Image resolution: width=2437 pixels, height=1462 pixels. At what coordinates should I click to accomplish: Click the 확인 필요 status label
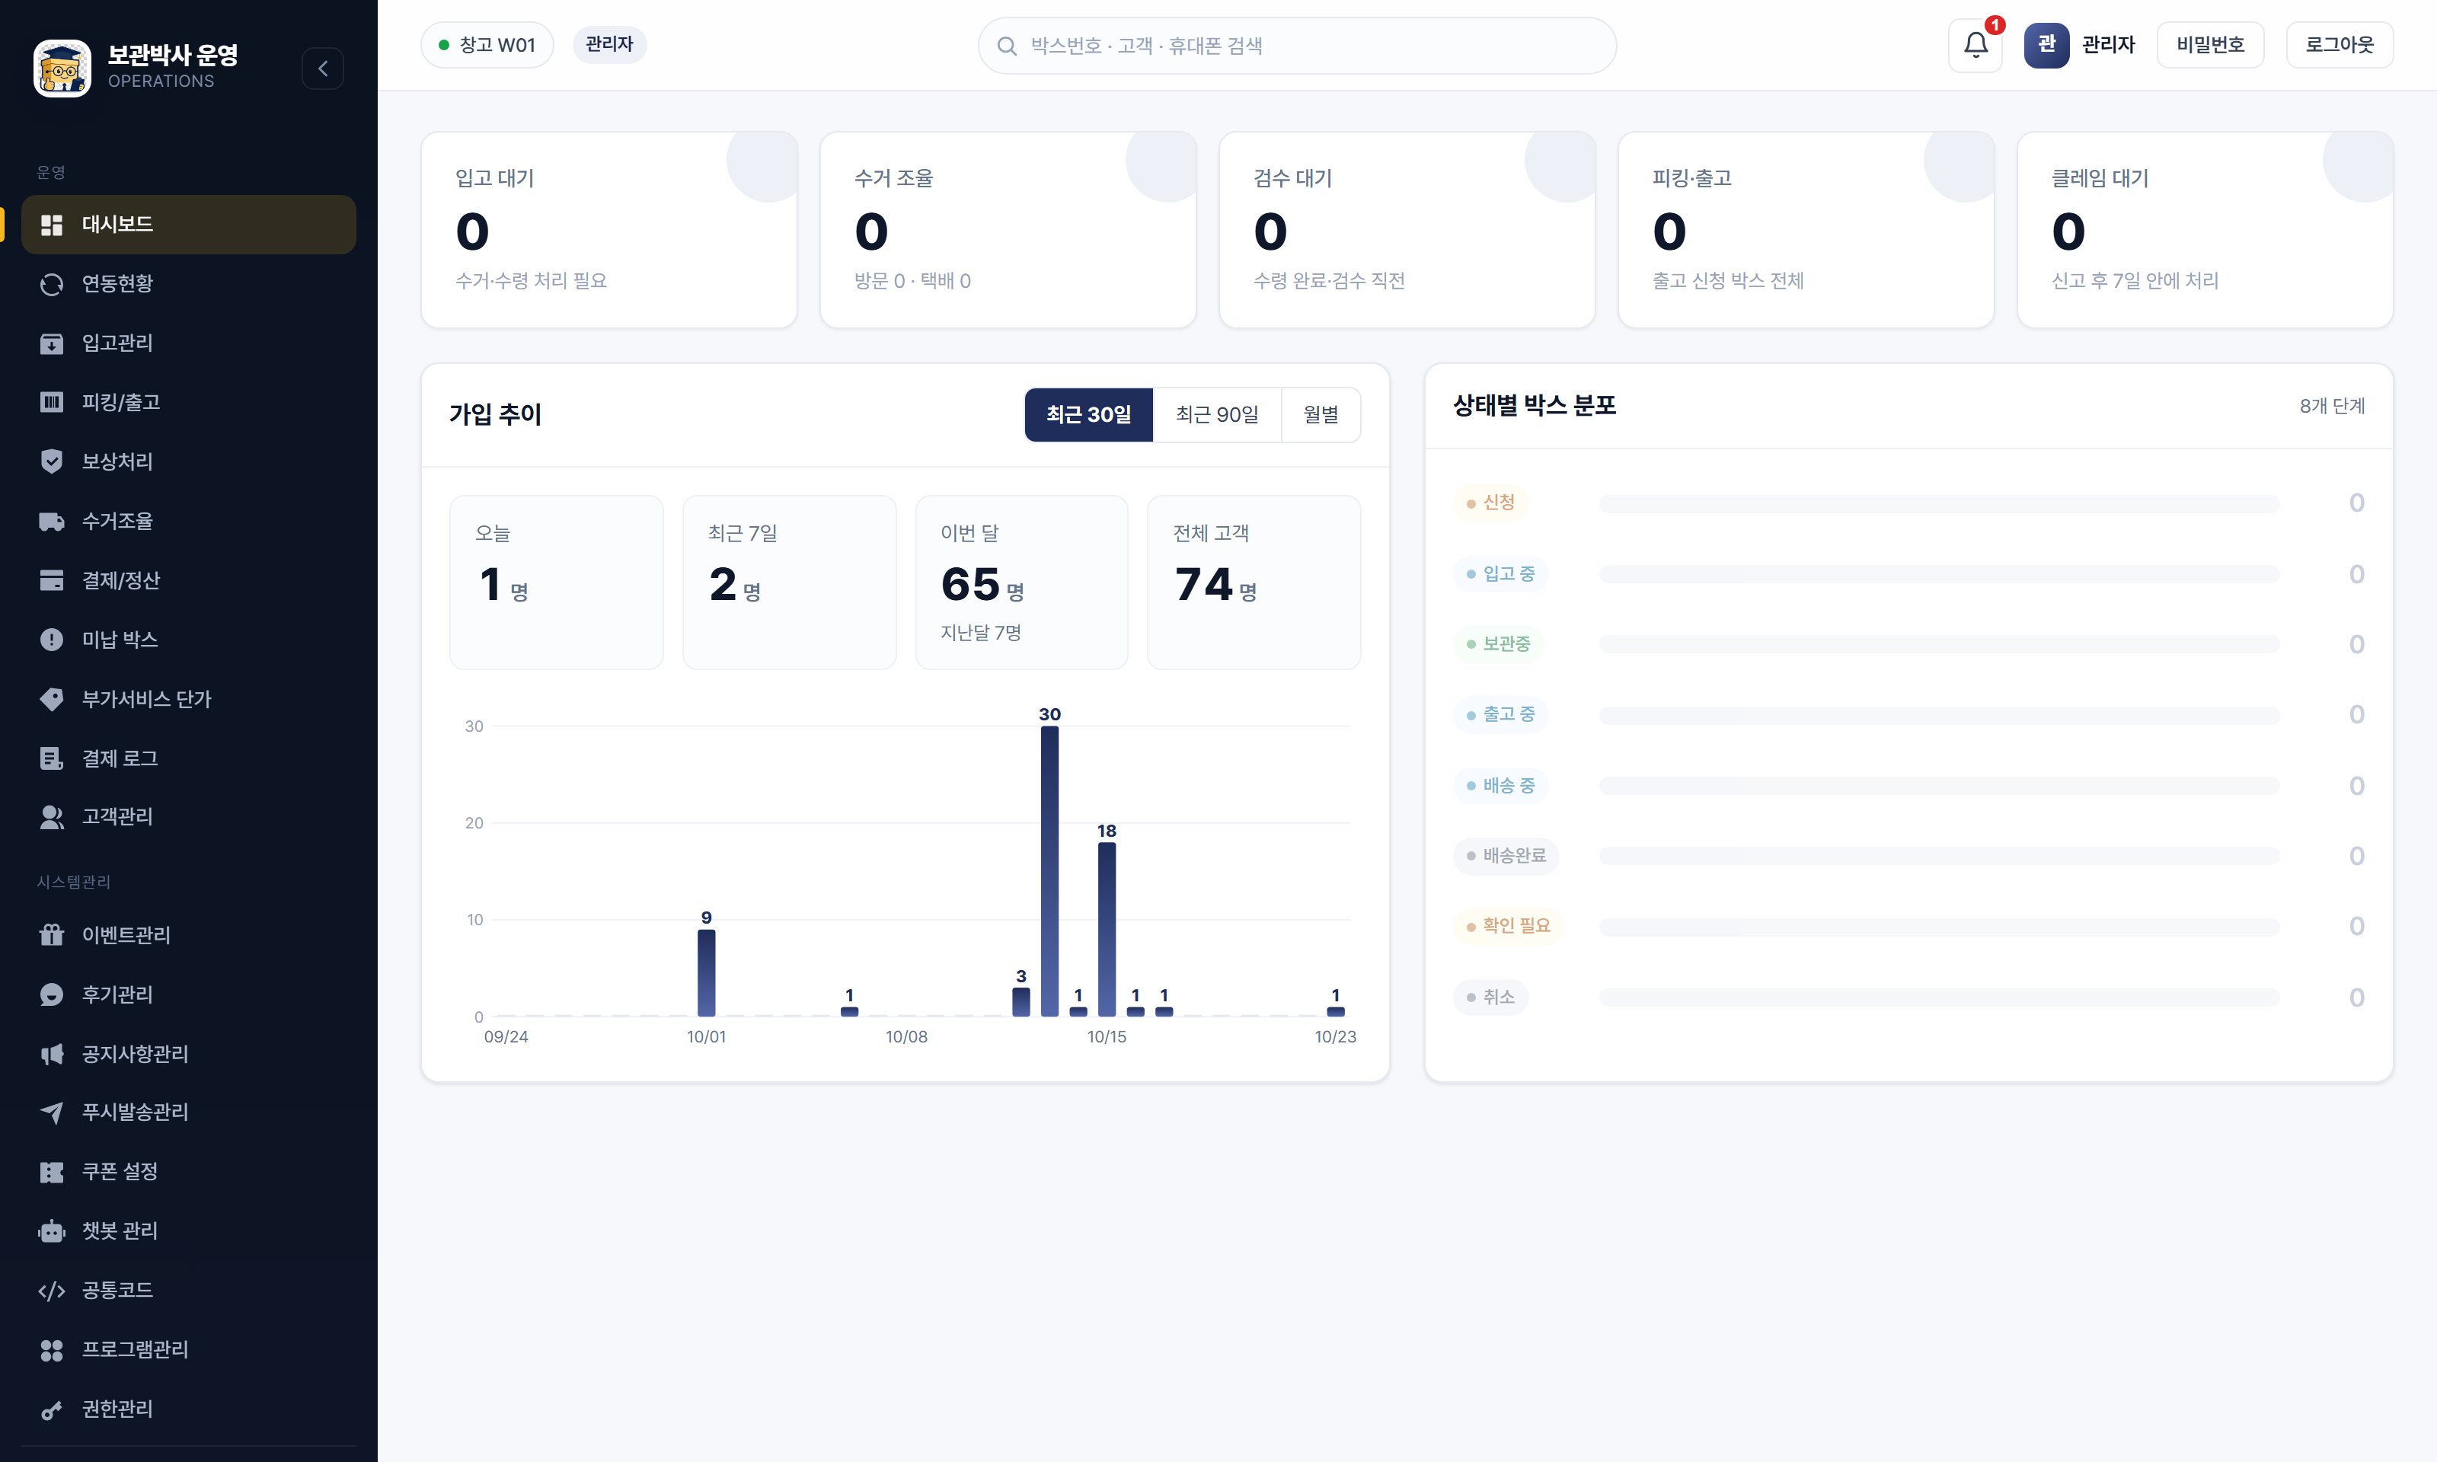[x=1507, y=926]
